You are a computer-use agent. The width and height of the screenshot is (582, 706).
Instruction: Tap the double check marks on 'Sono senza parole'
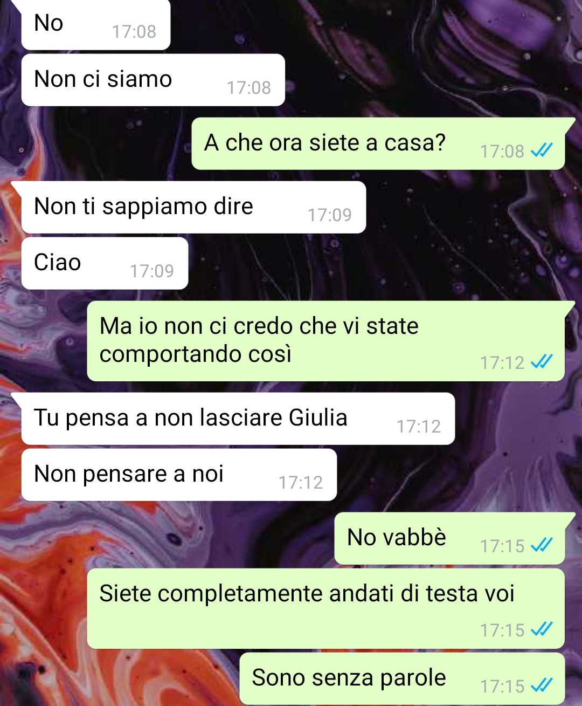click(x=542, y=686)
